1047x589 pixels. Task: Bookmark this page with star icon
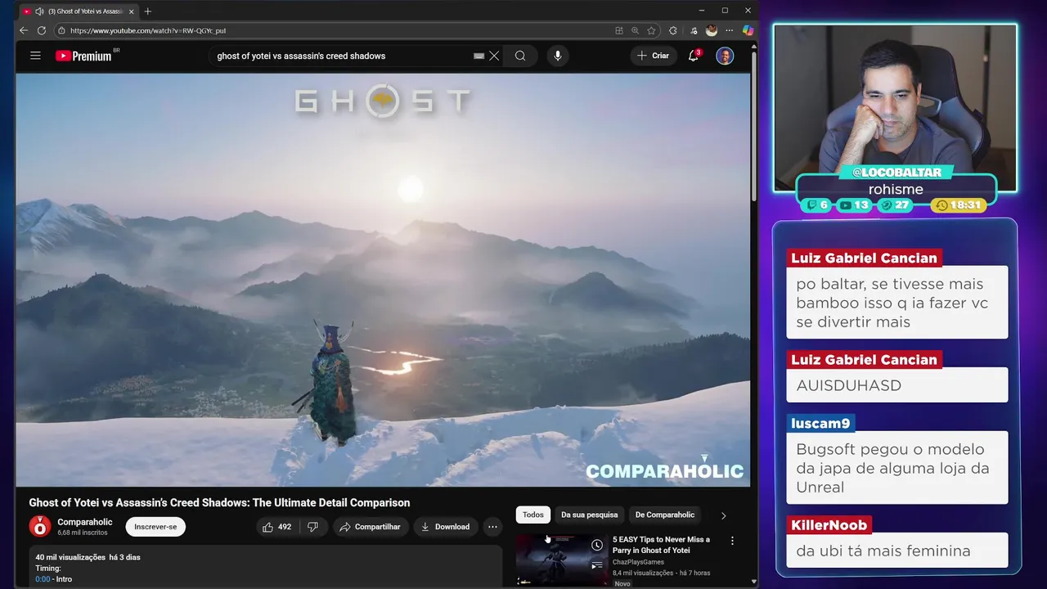(x=651, y=30)
